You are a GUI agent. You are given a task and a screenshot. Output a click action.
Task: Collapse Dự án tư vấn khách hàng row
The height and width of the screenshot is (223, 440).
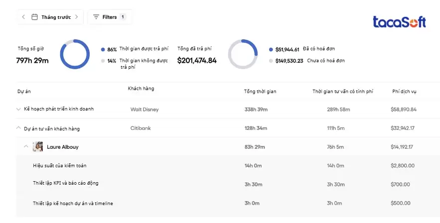click(x=19, y=128)
